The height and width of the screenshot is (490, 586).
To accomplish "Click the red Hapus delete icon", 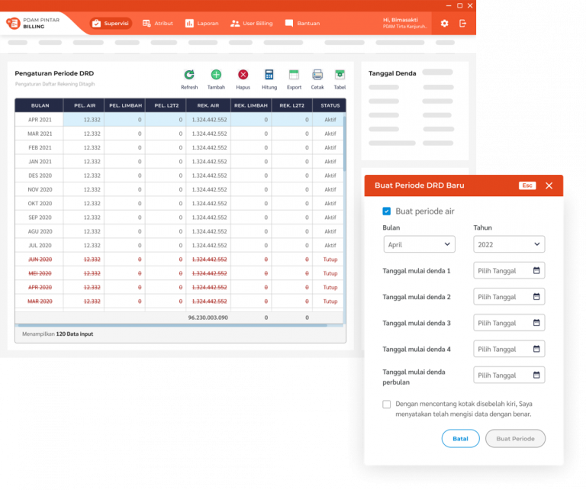I will [243, 75].
